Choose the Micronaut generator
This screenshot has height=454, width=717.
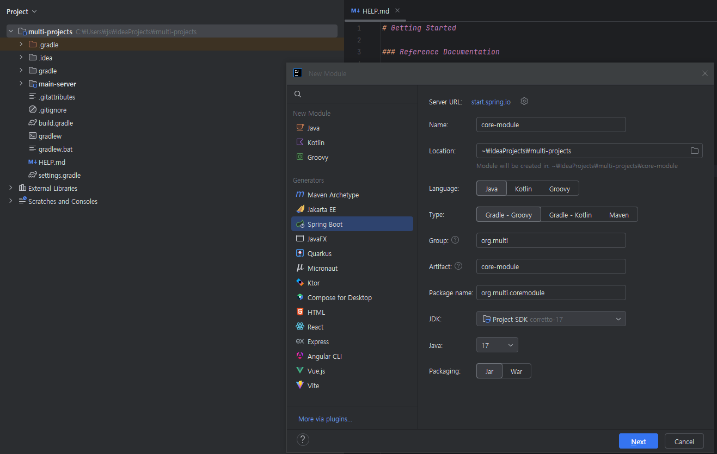[352, 268]
